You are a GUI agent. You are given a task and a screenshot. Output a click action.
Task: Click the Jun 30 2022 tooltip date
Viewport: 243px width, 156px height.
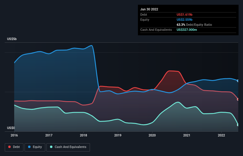point(149,9)
